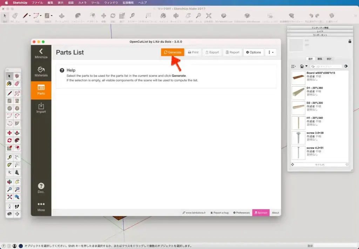Select the Position Camera tool in left palette
Image resolution: width=359 pixels, height=249 pixels.
point(9,207)
